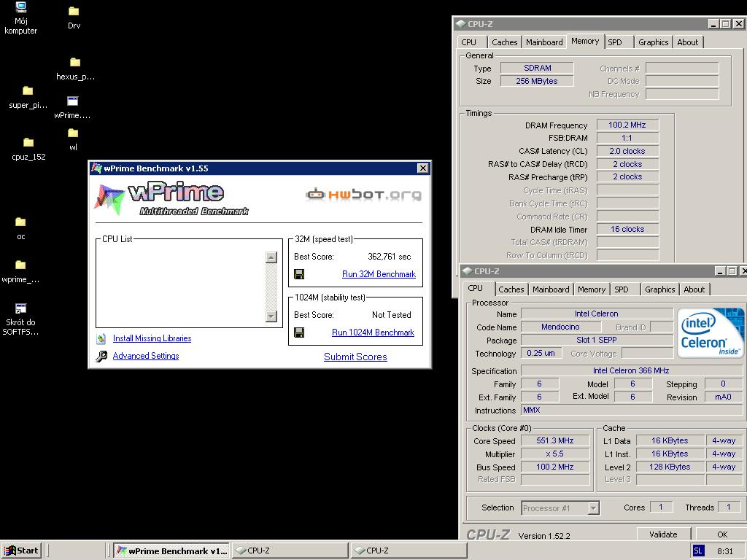
Task: Open Skrót do SOFTFS shortcut icon
Action: [20, 308]
